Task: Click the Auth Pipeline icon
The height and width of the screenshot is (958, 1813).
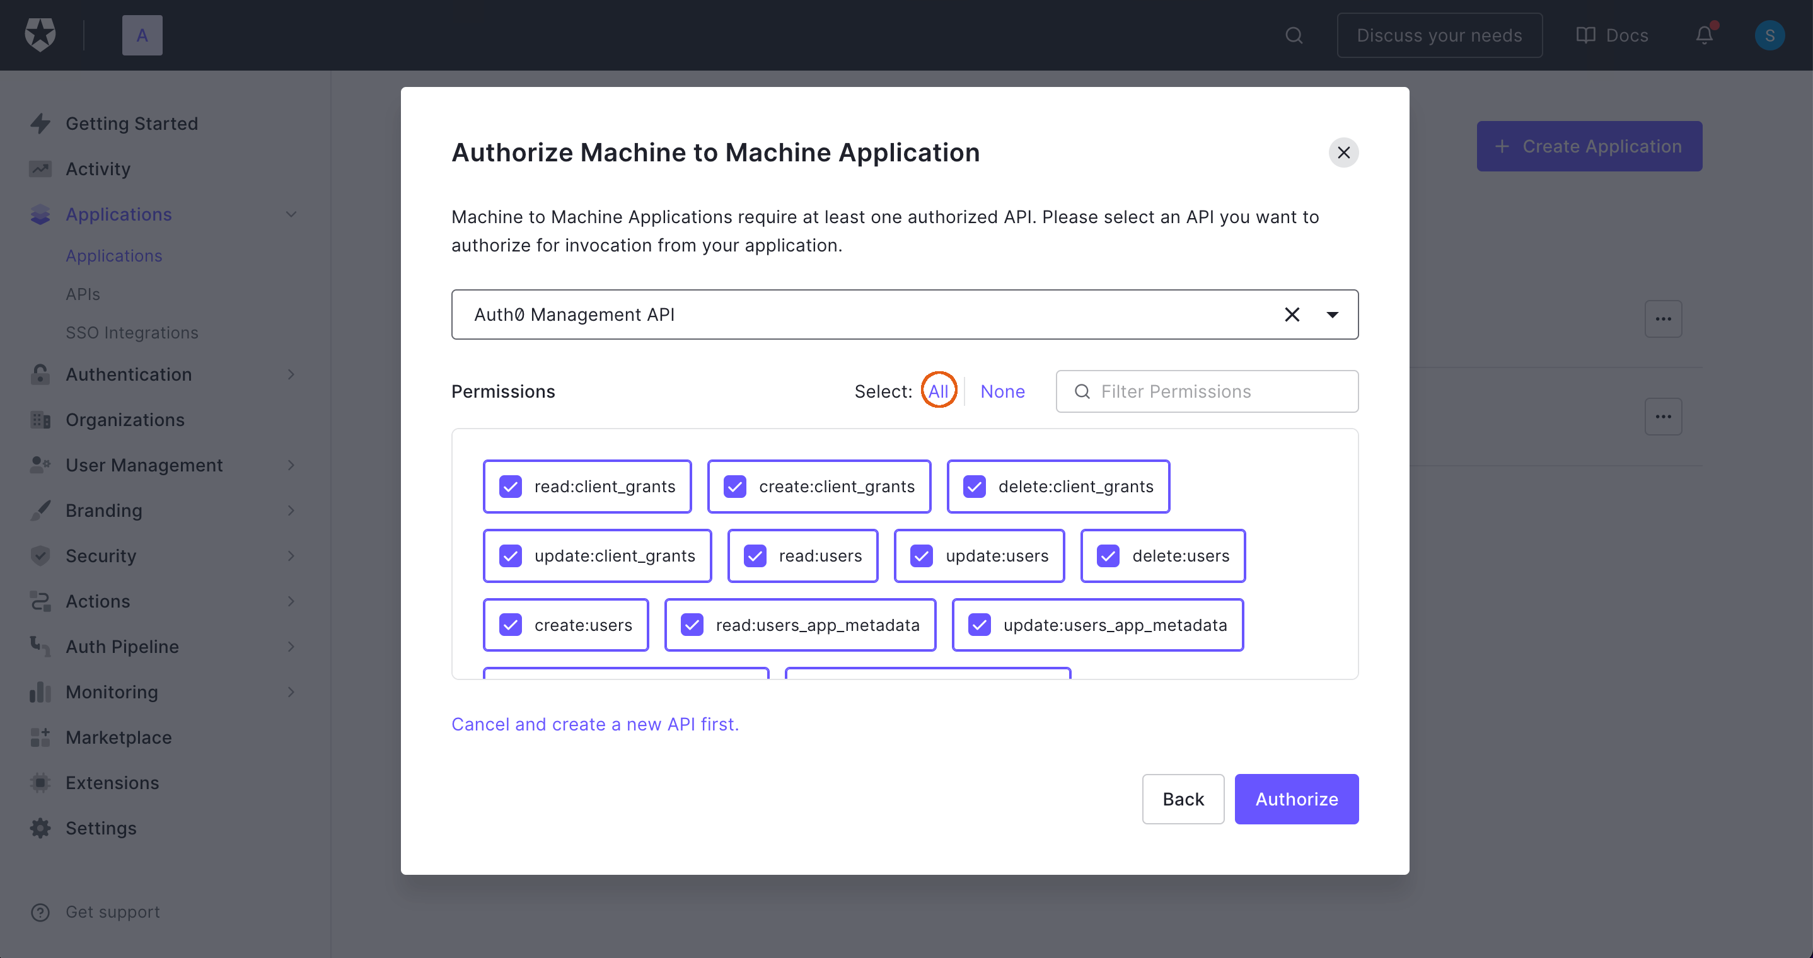Action: tap(40, 646)
